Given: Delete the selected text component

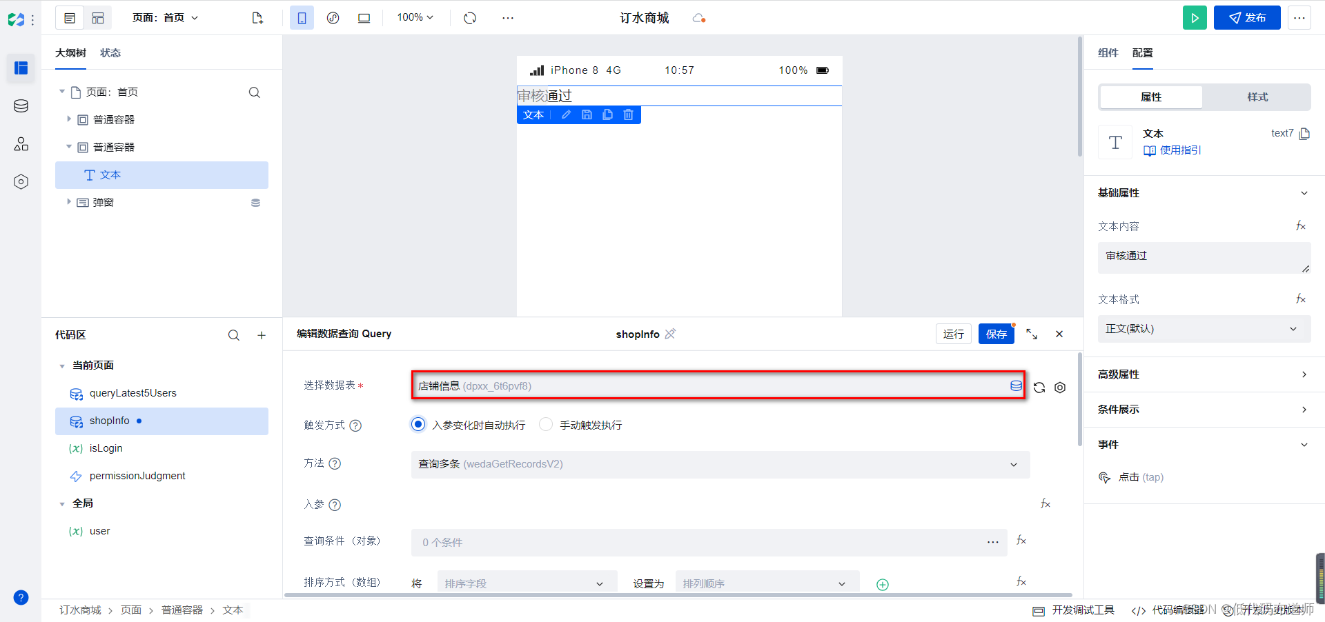Looking at the screenshot, I should click(x=628, y=115).
